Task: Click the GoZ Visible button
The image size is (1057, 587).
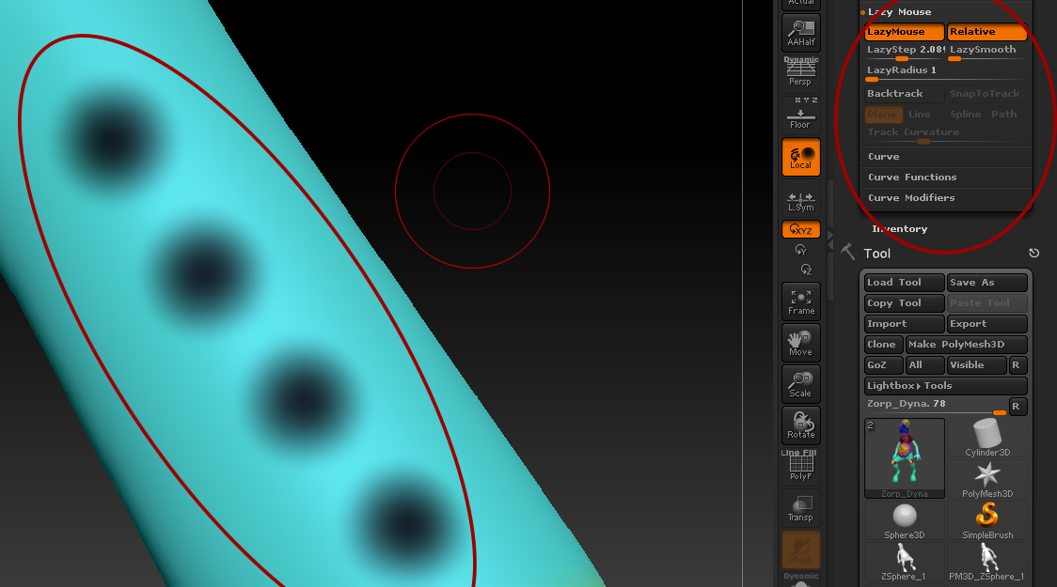Action: click(976, 365)
